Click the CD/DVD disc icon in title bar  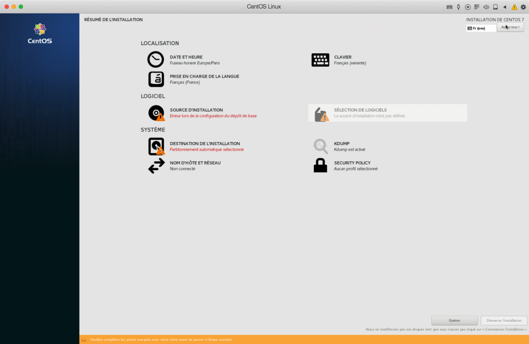tap(468, 7)
